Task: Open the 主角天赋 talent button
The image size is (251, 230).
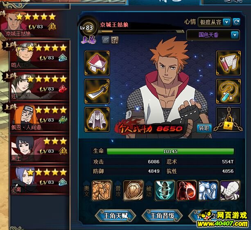Action: point(116,216)
